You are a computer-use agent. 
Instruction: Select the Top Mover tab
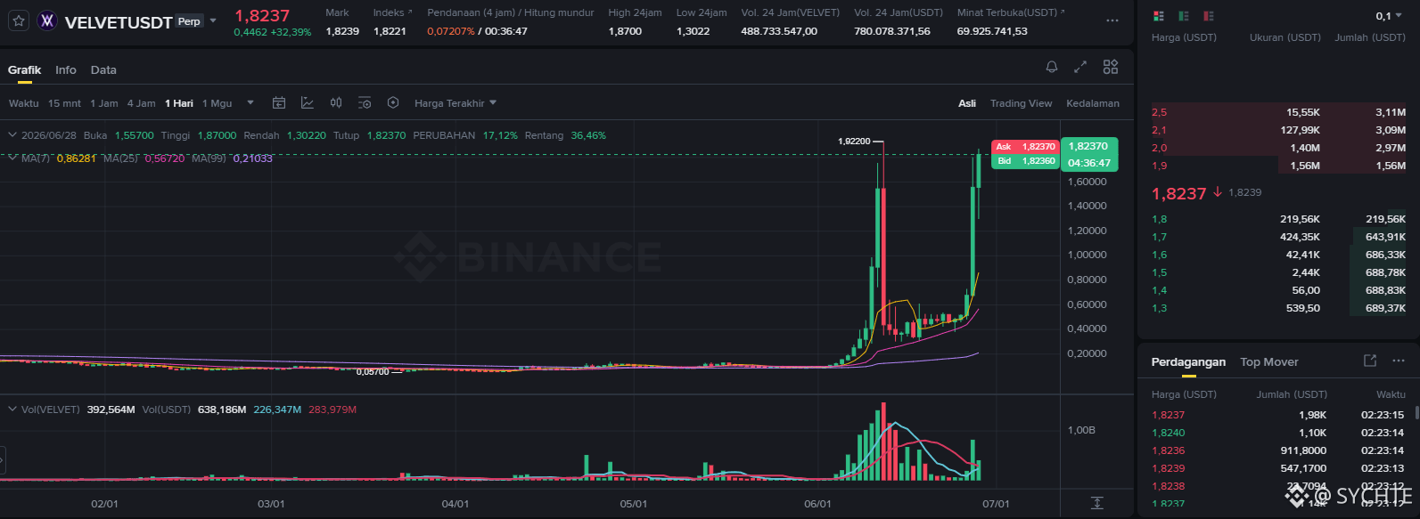tap(1269, 361)
